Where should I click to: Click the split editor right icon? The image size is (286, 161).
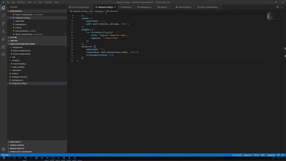click(278, 7)
